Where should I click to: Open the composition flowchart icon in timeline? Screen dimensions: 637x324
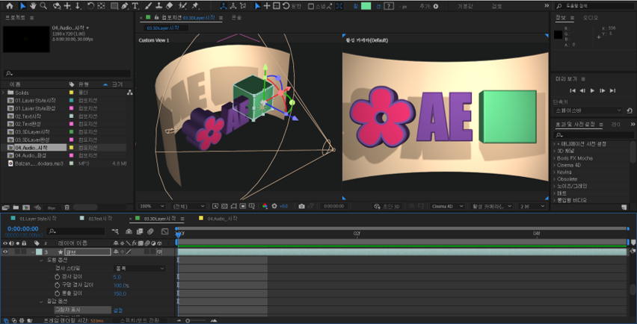coord(116,231)
